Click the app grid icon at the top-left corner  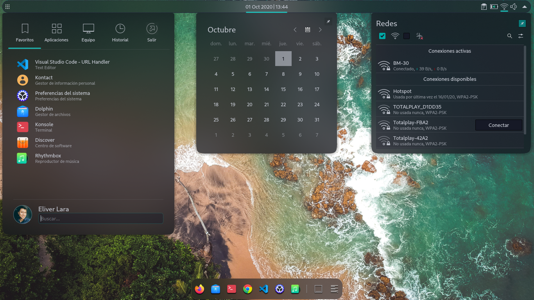tap(7, 7)
